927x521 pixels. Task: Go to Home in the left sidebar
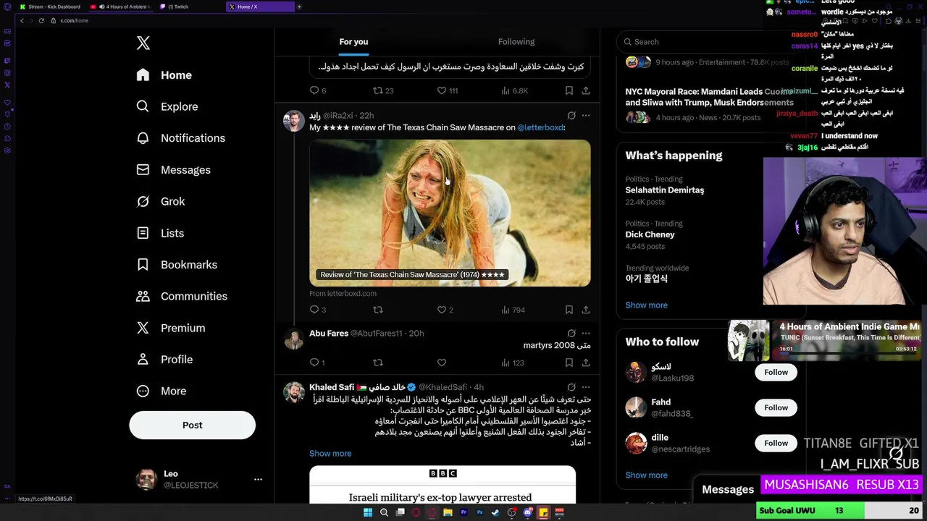tap(164, 75)
